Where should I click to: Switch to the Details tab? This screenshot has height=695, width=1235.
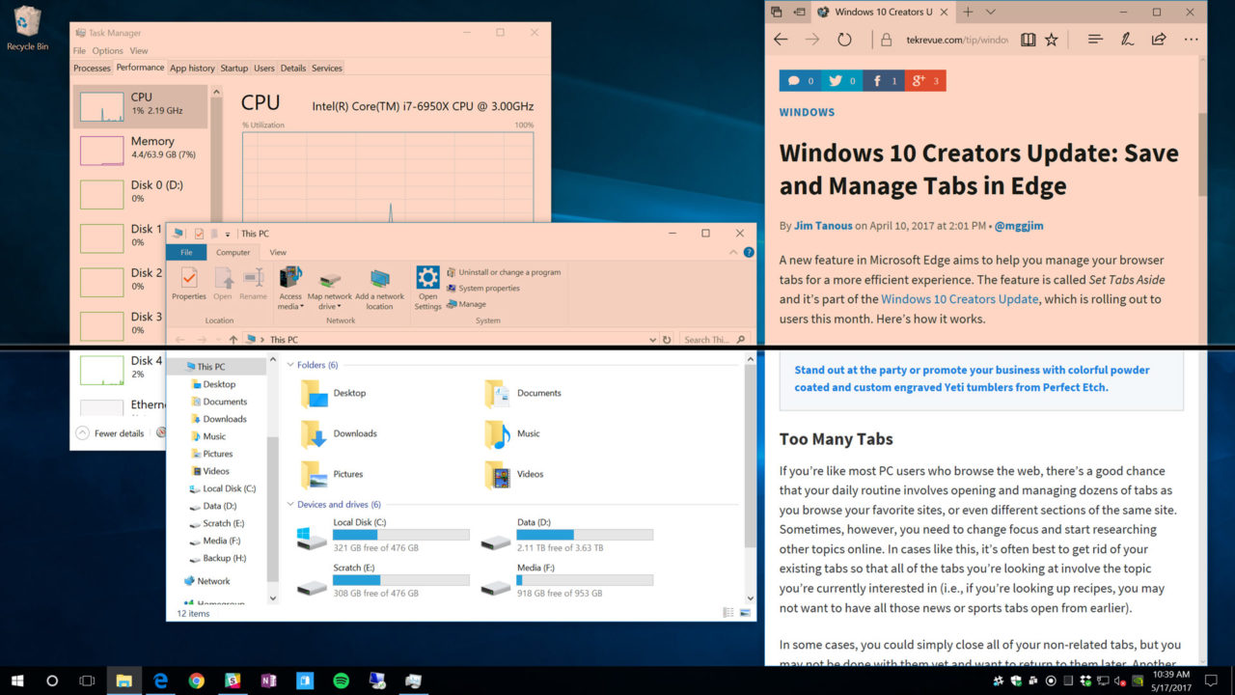(293, 69)
